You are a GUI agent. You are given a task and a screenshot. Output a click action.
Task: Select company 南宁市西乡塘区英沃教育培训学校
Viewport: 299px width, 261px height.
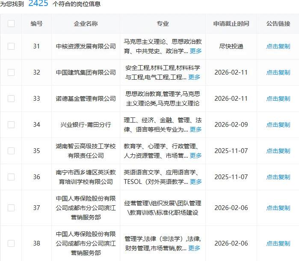(86, 177)
